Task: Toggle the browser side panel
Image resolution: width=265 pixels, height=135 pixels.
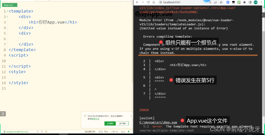Action: (x=250, y=2)
